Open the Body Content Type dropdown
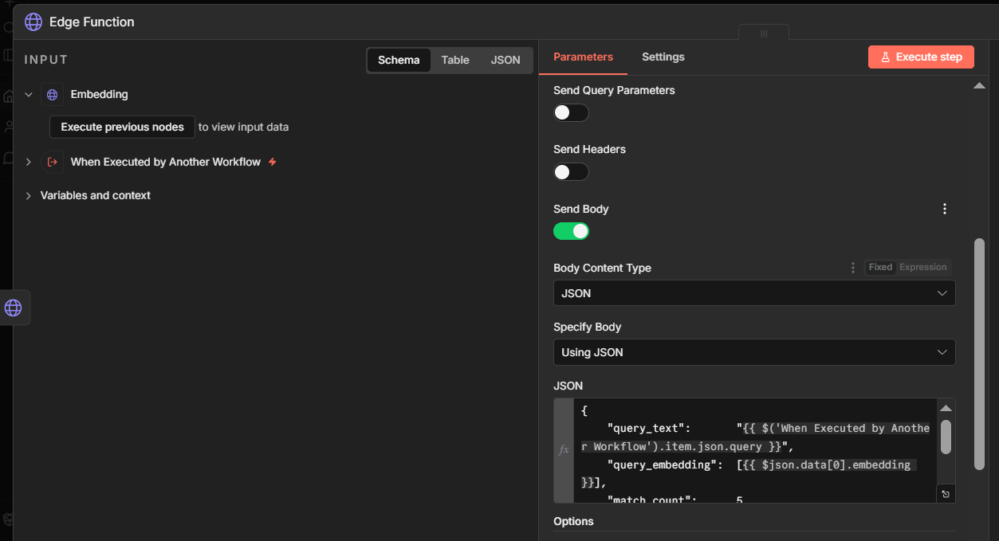The image size is (999, 541). [753, 293]
